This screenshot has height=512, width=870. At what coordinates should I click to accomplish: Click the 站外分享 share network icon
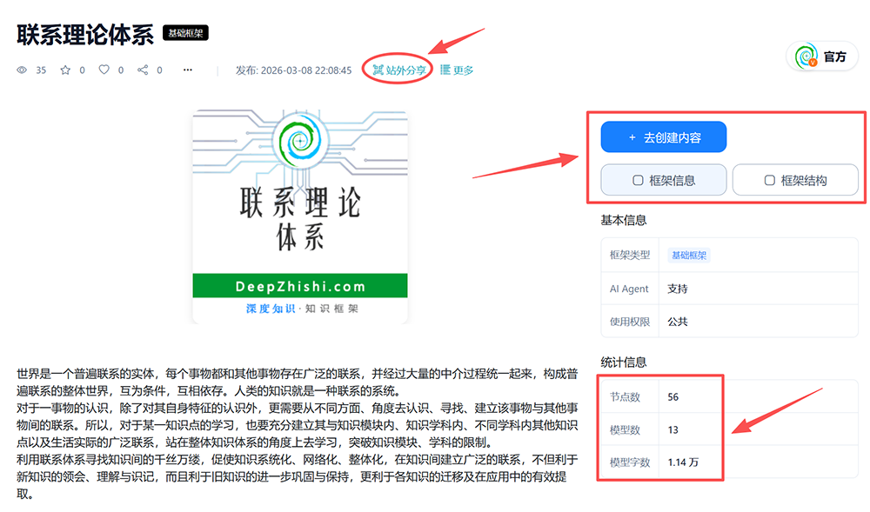378,70
